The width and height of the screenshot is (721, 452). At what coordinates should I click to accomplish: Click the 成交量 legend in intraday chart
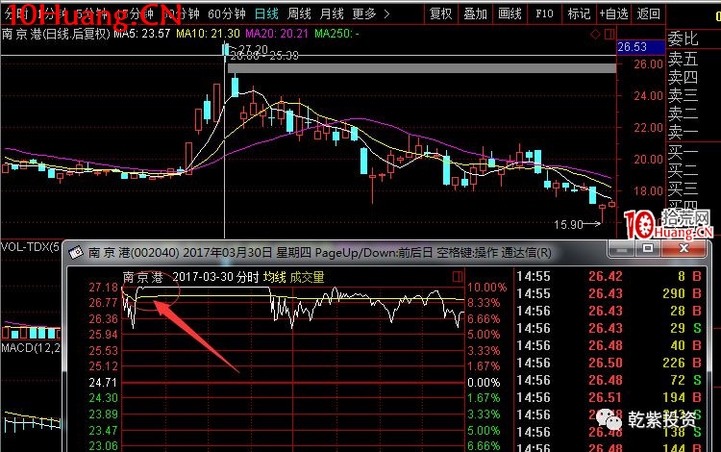tap(308, 277)
